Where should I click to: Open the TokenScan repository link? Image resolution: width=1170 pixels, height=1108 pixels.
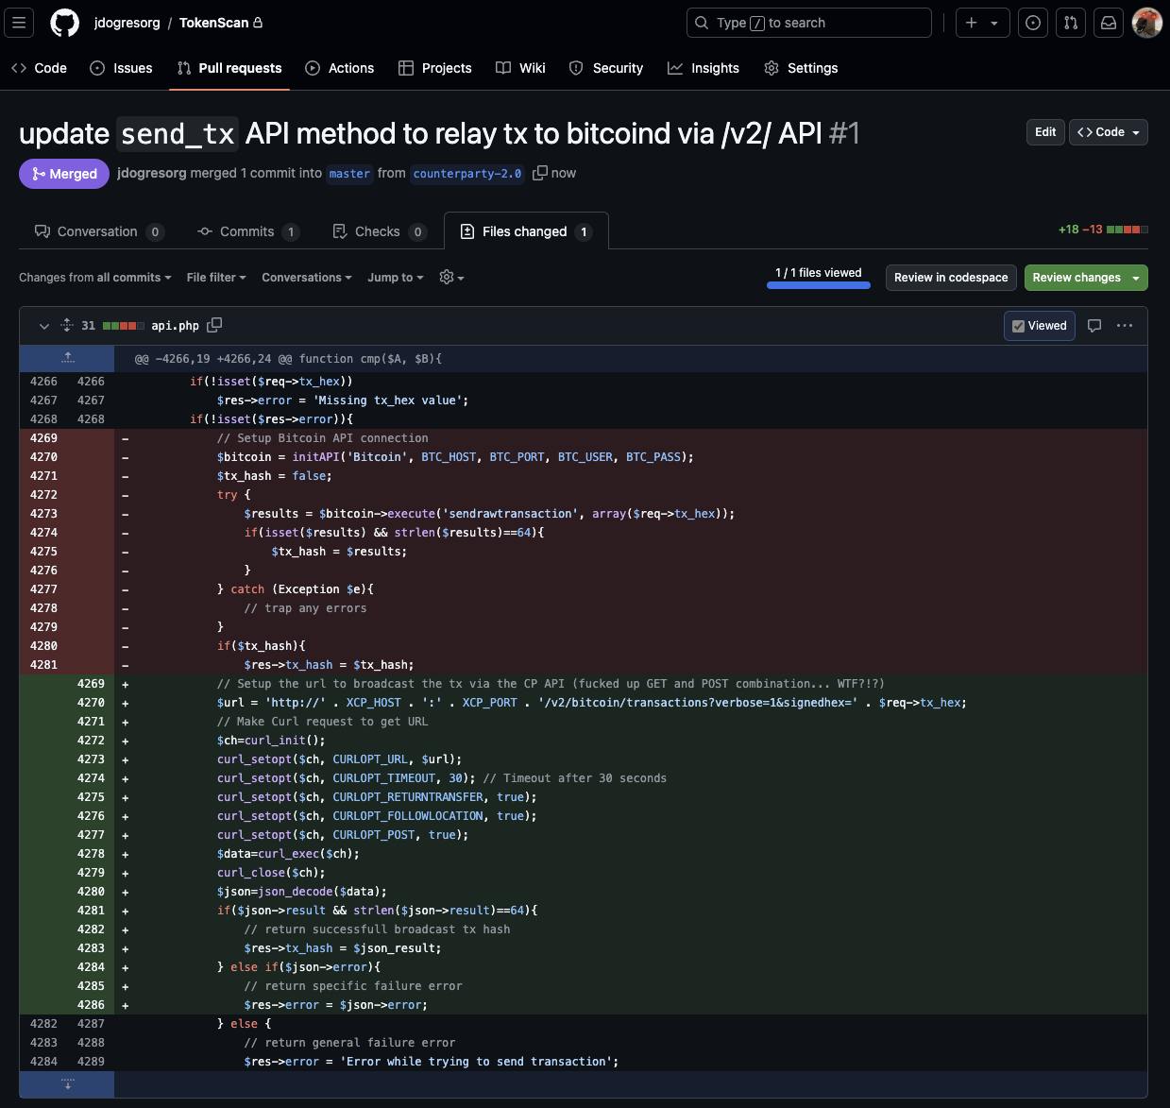point(214,23)
